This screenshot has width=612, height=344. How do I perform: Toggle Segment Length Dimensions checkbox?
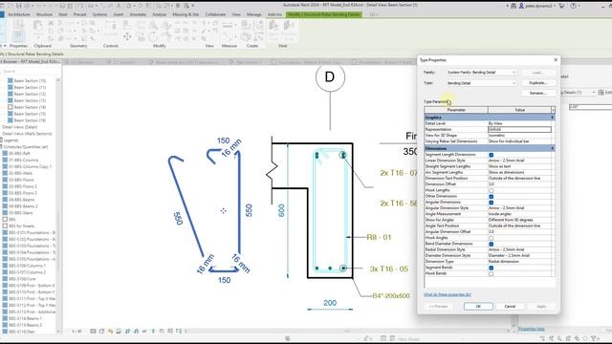[491, 155]
